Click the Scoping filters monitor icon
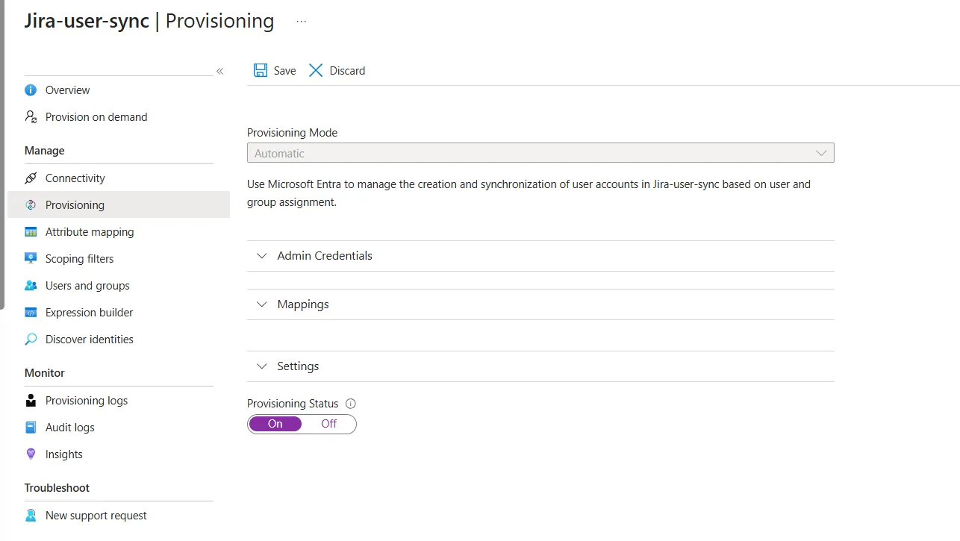The height and width of the screenshot is (541, 960). 31,259
